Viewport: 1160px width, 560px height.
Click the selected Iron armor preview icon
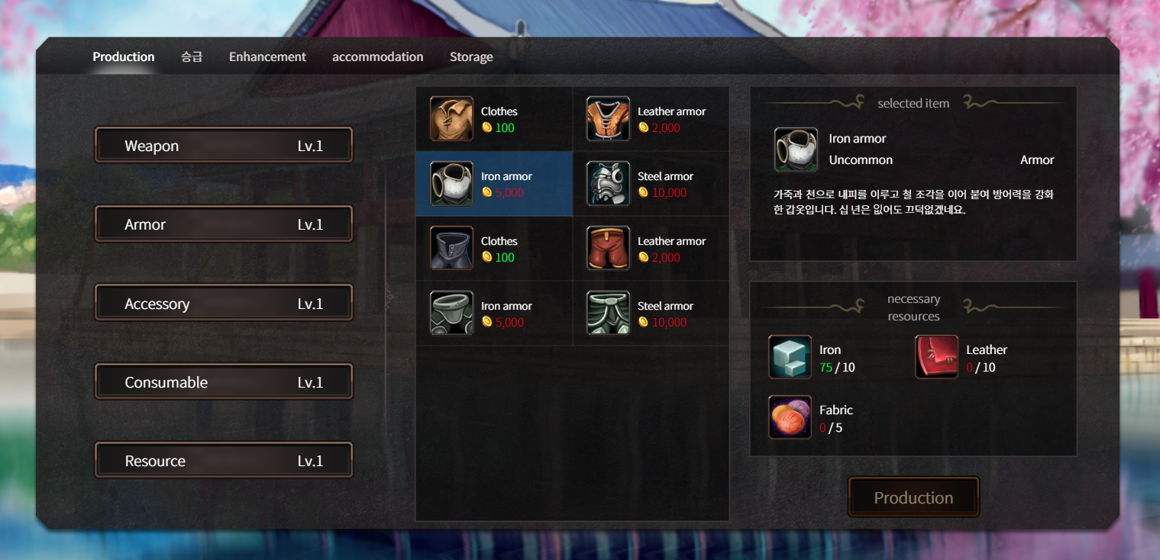(x=796, y=149)
